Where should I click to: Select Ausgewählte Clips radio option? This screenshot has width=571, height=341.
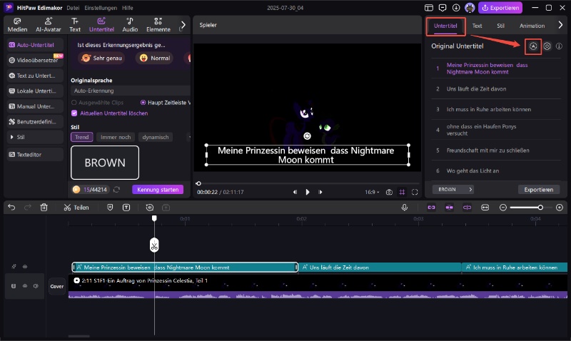tap(74, 103)
